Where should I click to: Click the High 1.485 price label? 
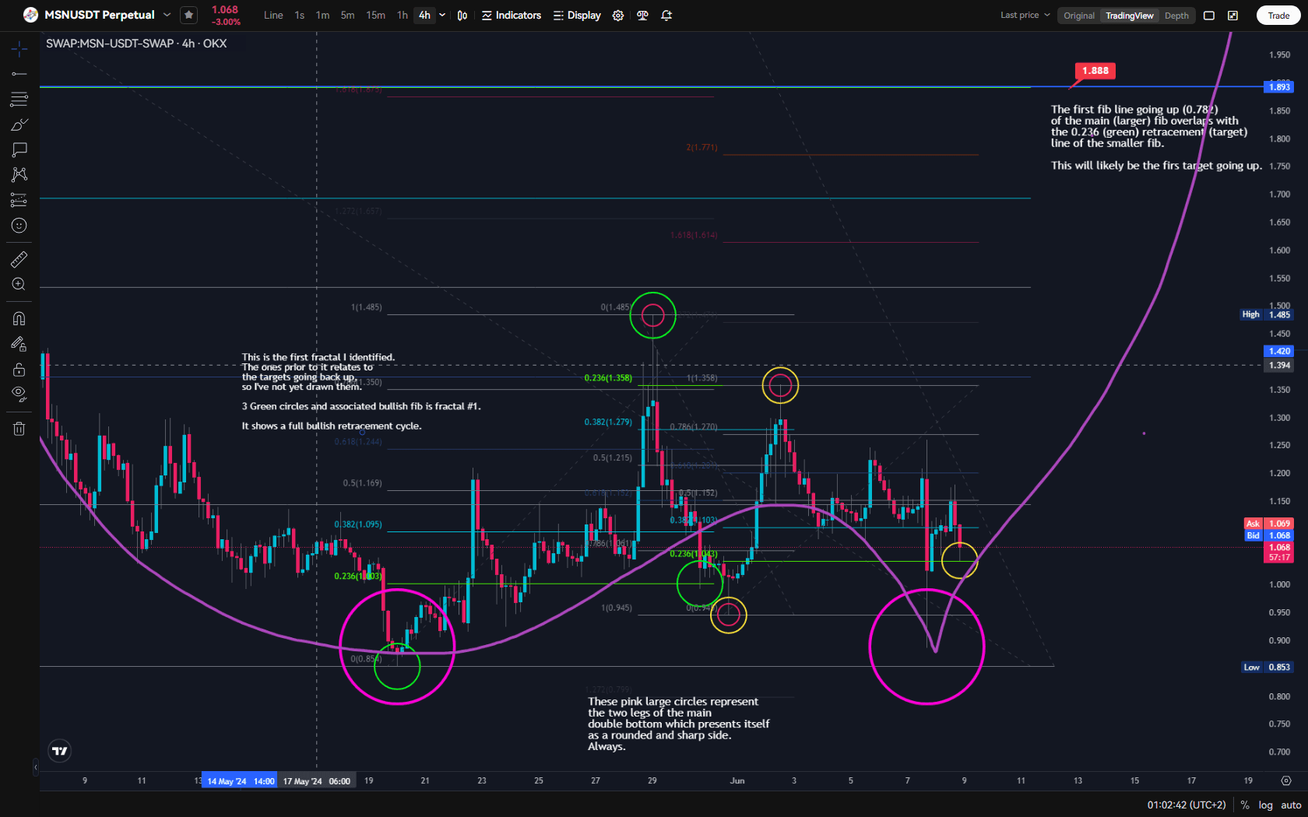(1267, 314)
